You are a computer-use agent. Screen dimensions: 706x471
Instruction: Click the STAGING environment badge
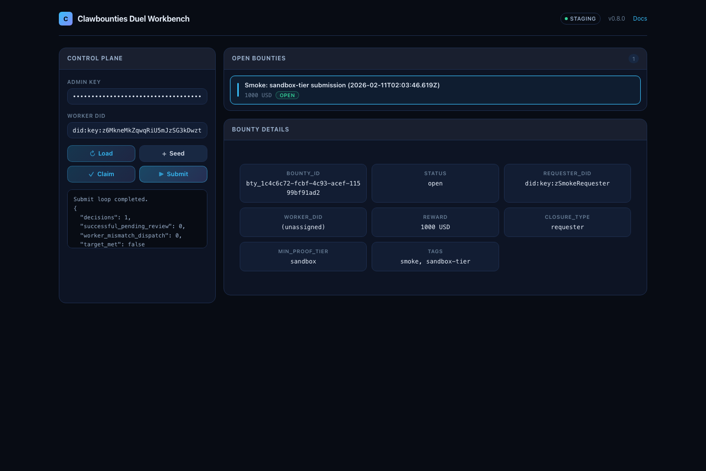580,19
